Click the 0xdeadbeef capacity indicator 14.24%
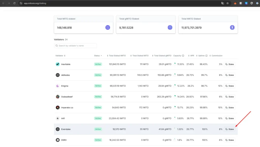 click(180, 97)
